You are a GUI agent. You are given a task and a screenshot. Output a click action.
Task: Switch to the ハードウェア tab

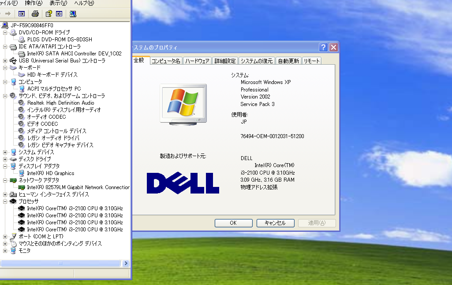(x=197, y=61)
